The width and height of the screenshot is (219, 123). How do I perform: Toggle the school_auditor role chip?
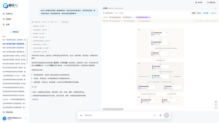pos(130,21)
